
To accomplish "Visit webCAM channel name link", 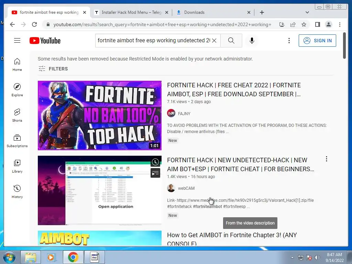I will (x=186, y=188).
